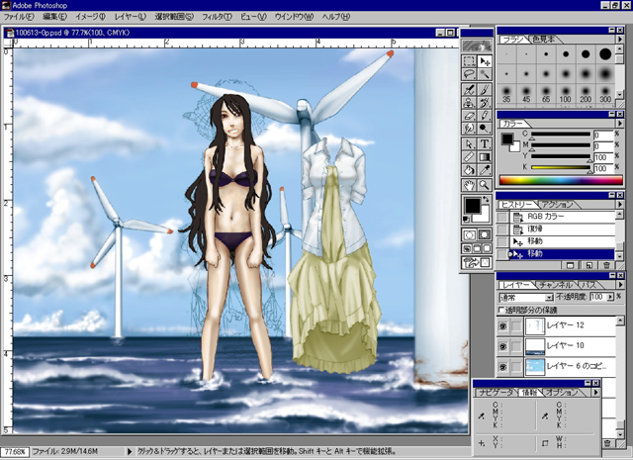Select the Eyedropper tool

coord(485,170)
